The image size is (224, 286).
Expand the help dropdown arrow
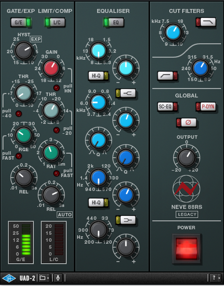(219, 278)
